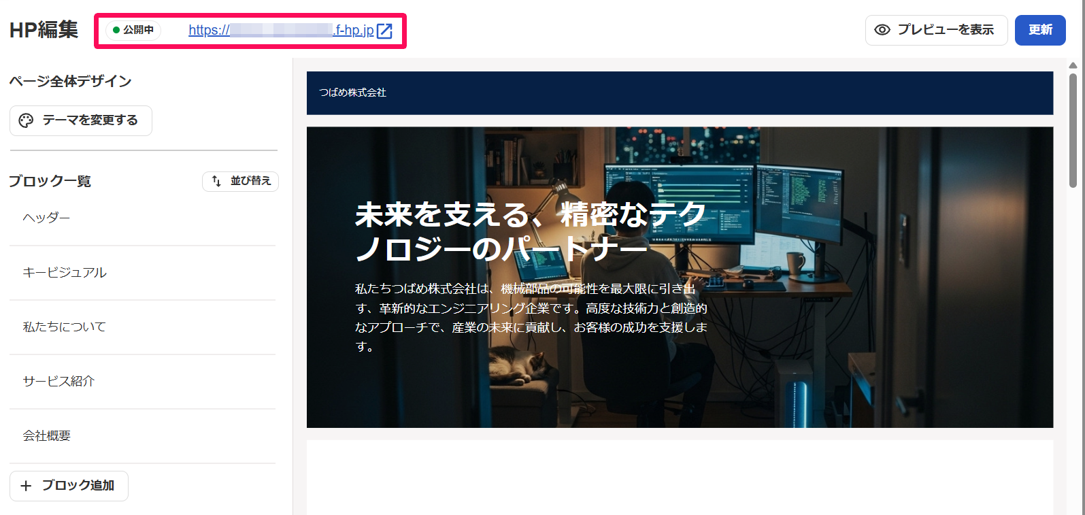Viewport: 1085px width, 515px height.
Task: Click つばめ株式会社 in the preview header
Action: pos(352,93)
